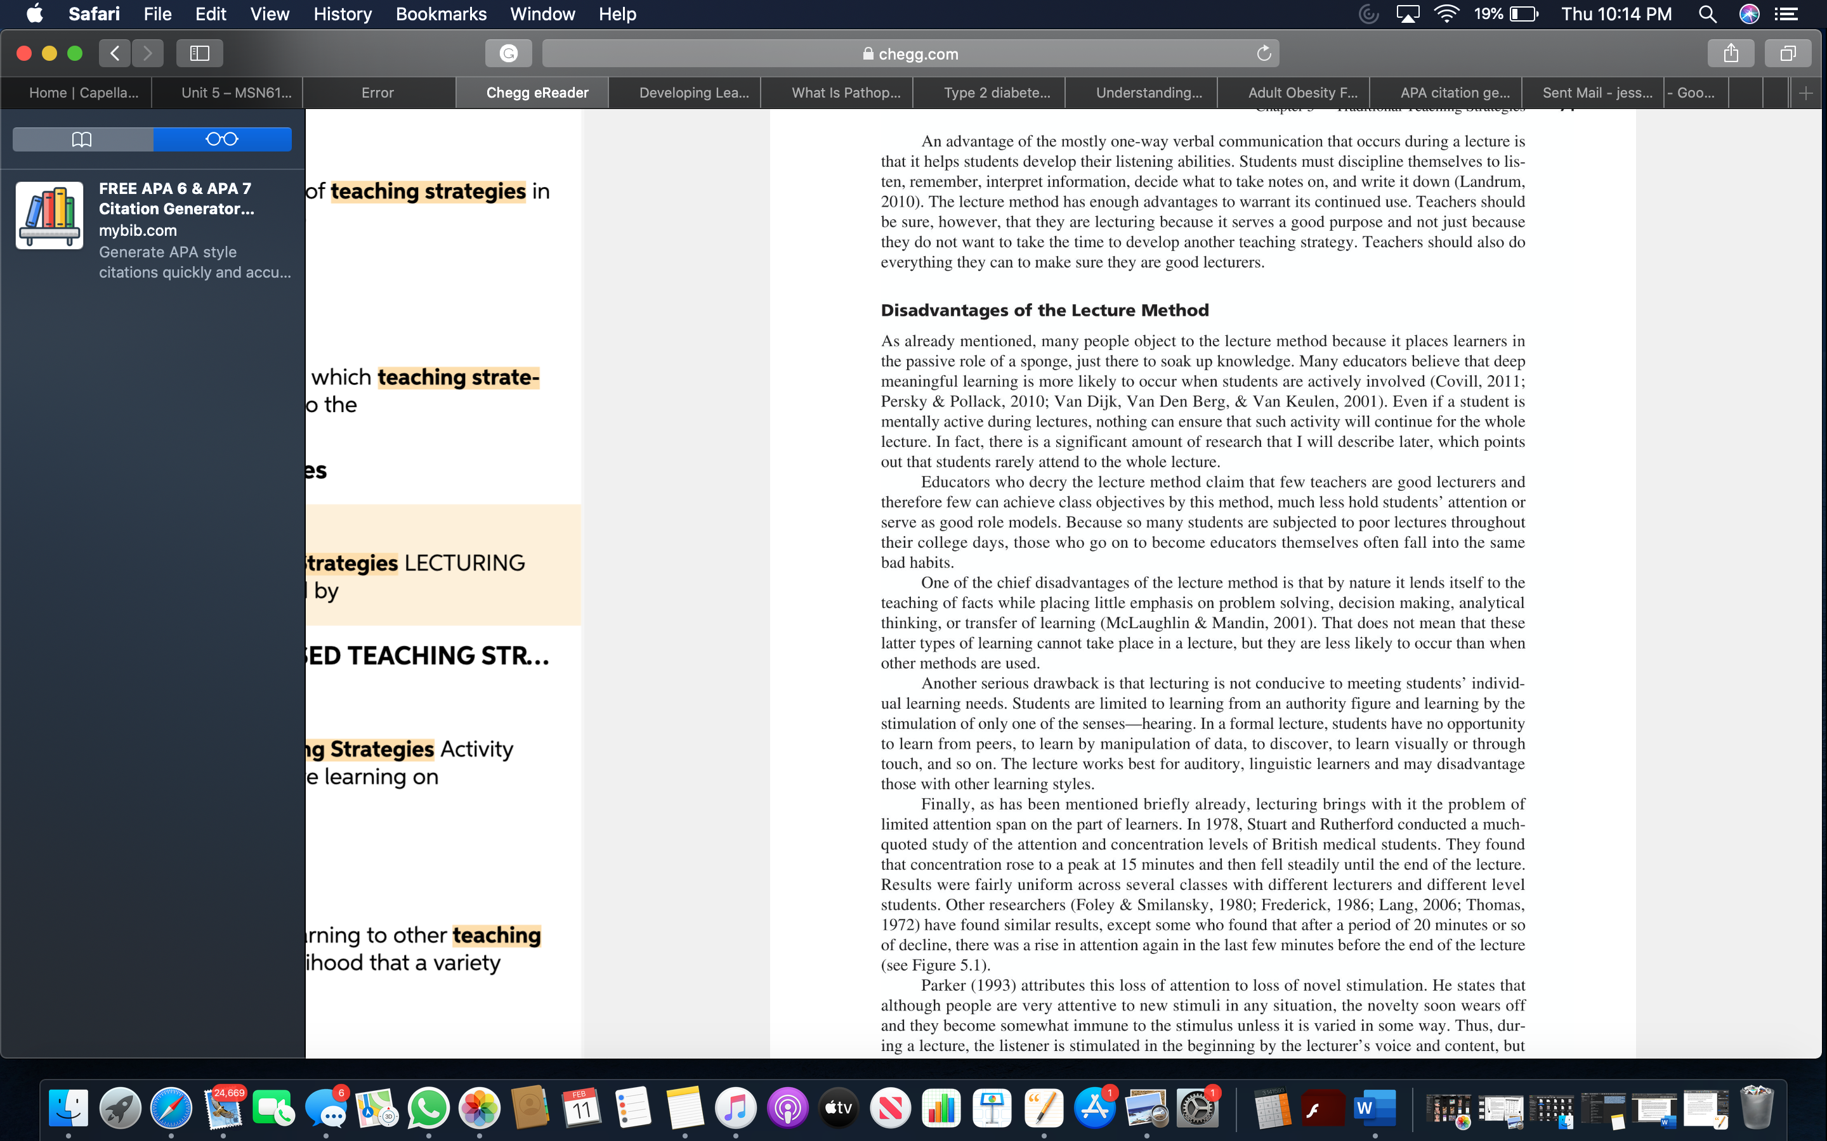Open the File menu
Viewport: 1827px width, 1141px height.
tap(158, 13)
